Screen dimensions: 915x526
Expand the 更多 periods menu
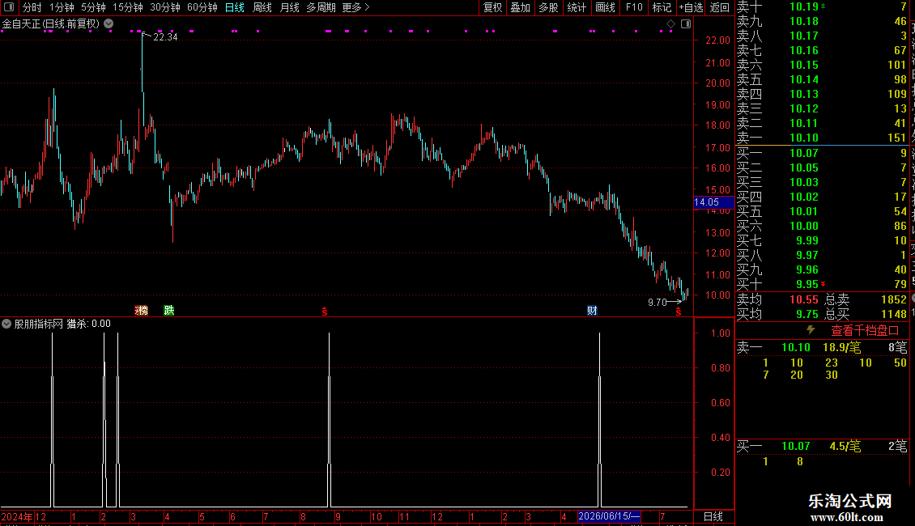click(355, 7)
